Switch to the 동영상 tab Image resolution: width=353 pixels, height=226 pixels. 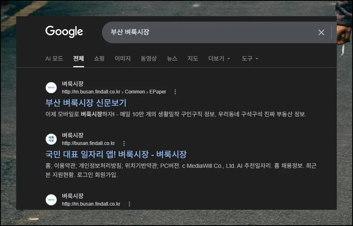click(149, 59)
